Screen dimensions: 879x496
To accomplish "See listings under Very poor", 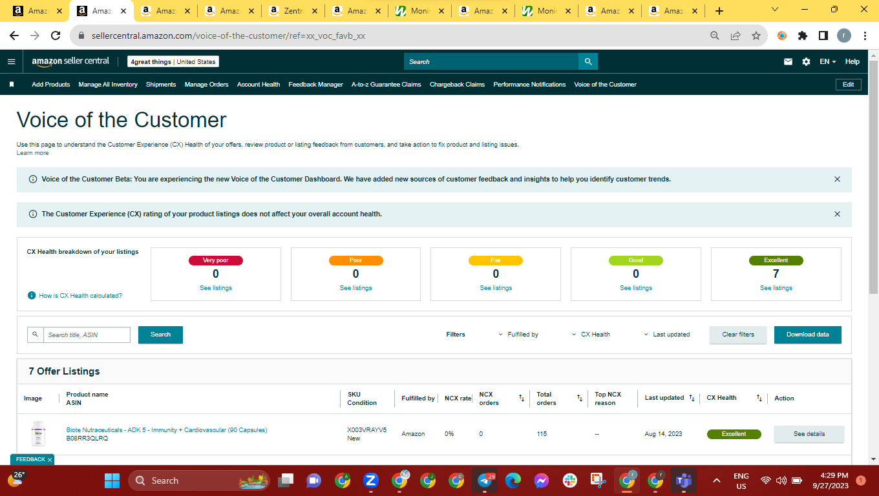I will tap(216, 288).
